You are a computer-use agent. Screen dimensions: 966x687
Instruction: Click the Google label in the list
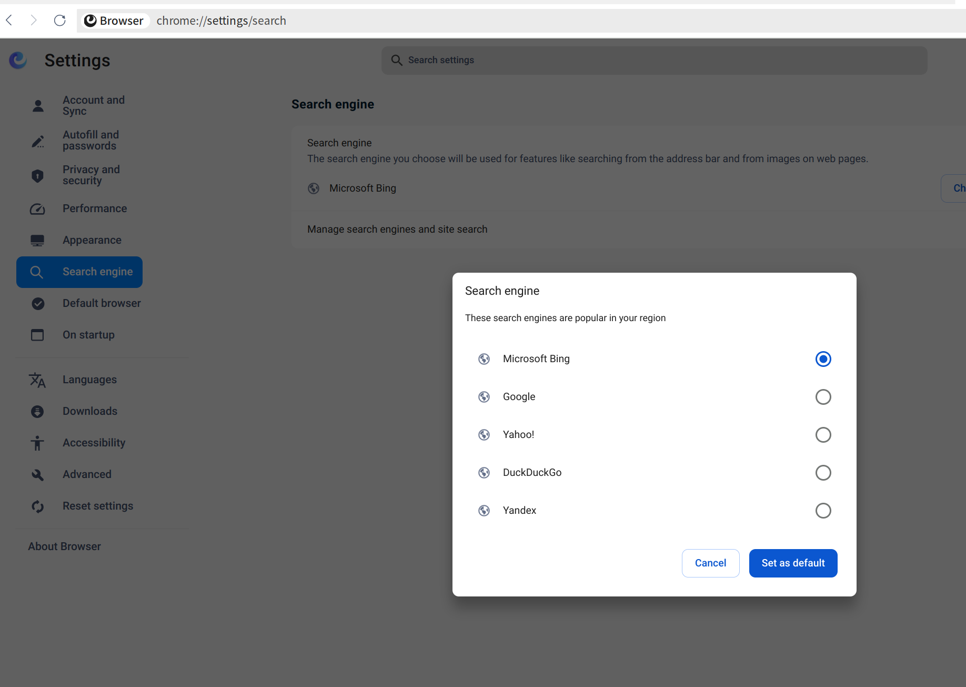click(x=519, y=397)
